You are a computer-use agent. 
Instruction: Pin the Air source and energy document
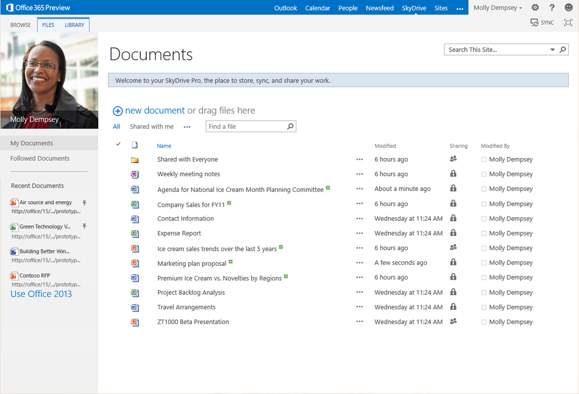click(85, 203)
